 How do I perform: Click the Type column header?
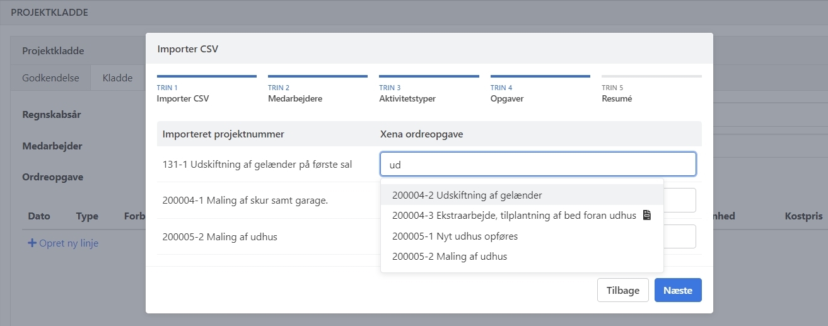pyautogui.click(x=87, y=216)
